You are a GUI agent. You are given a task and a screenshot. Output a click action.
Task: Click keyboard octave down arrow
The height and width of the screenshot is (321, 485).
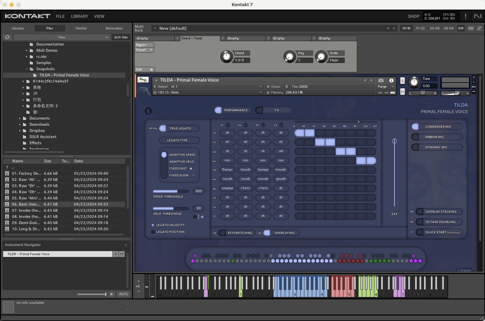138,291
